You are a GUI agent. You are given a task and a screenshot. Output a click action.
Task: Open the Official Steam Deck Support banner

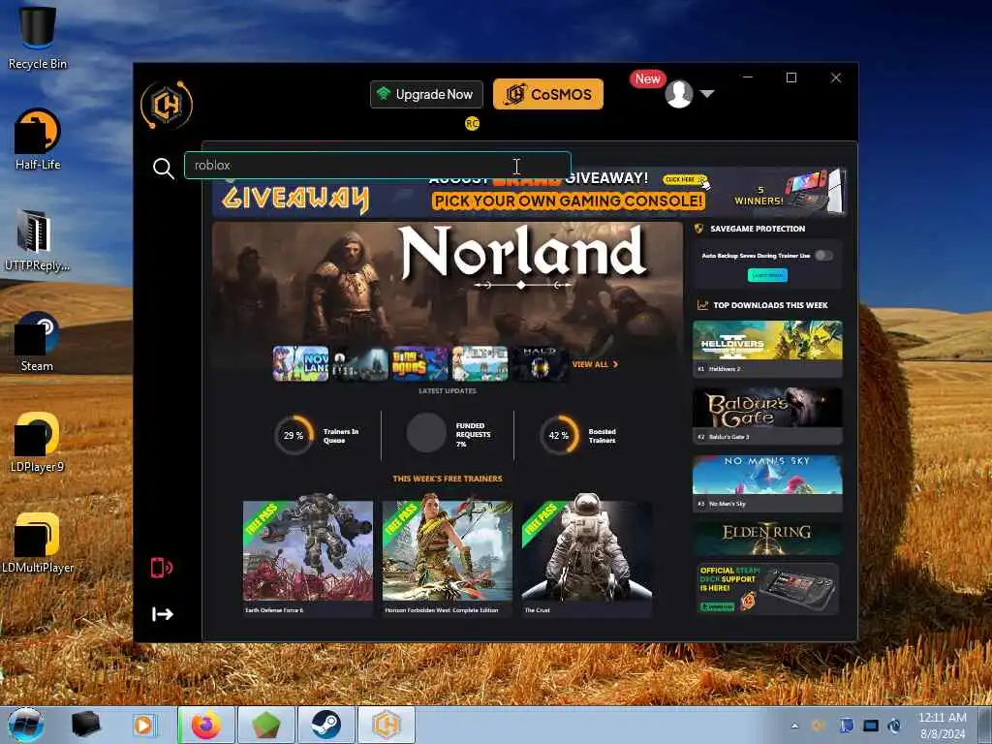767,588
